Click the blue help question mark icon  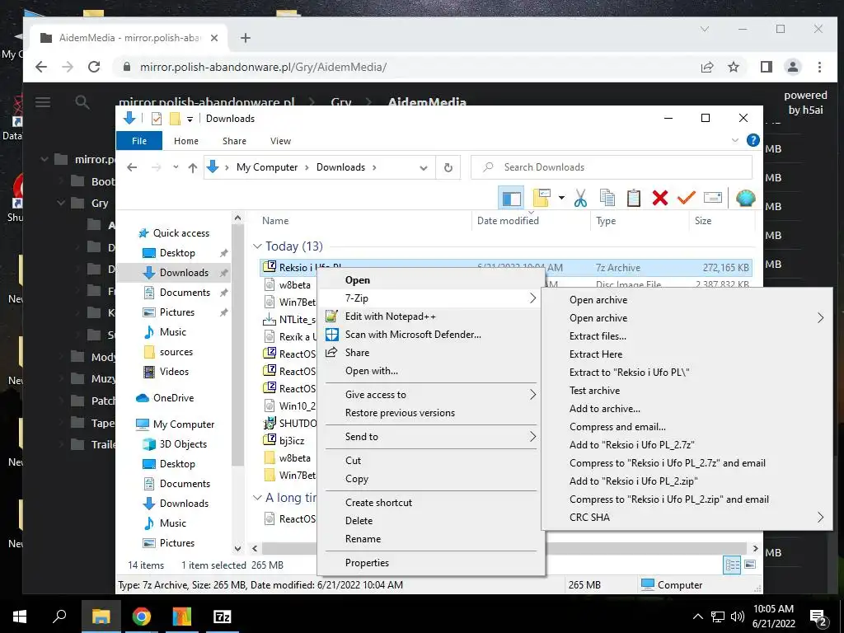[x=753, y=140]
